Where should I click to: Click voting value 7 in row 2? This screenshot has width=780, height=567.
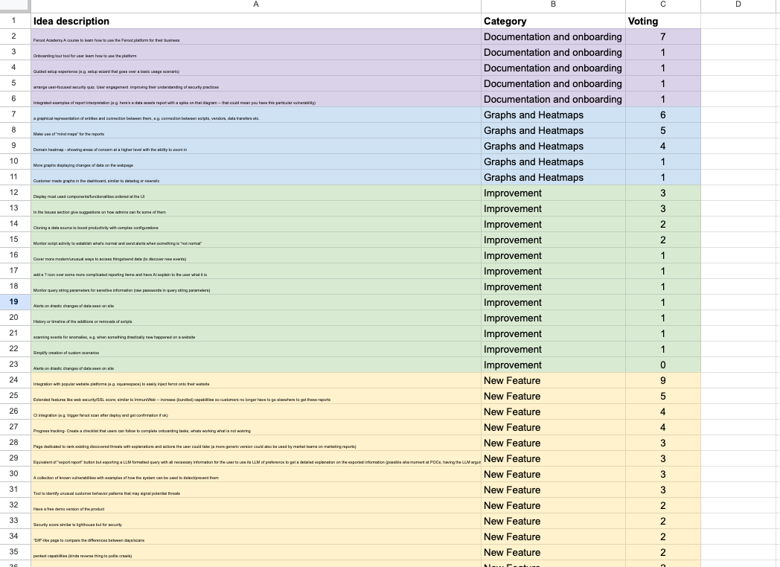(x=663, y=36)
